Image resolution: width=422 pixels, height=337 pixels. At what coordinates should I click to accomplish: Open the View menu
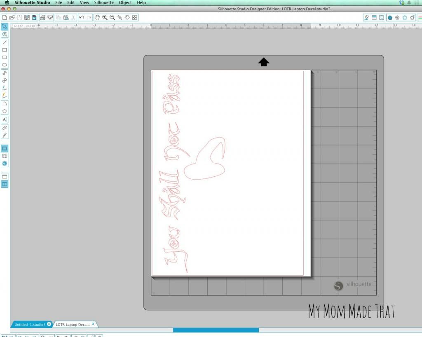[84, 2]
